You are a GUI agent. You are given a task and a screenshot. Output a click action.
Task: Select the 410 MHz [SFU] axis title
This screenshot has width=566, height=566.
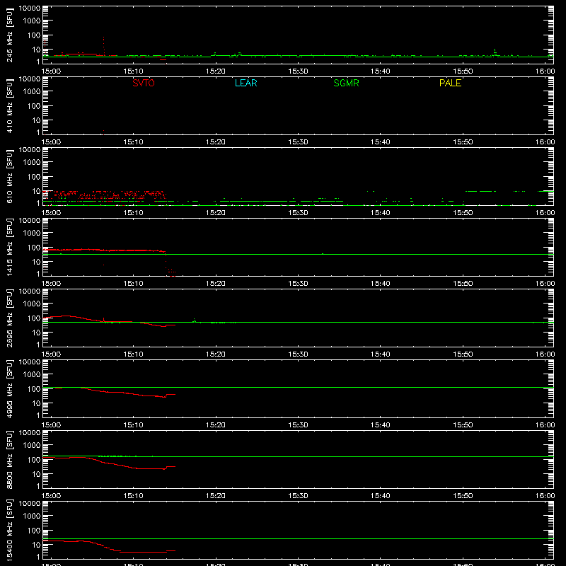click(x=10, y=105)
